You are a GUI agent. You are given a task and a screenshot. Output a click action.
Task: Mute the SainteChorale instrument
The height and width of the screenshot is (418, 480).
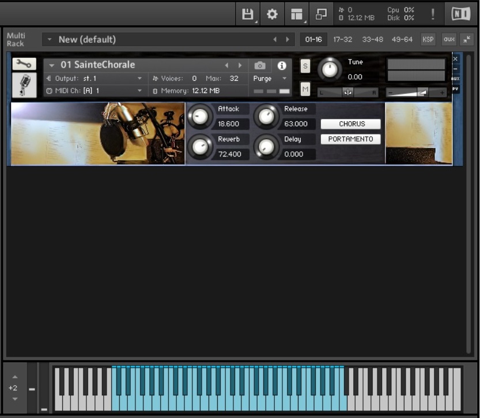305,89
